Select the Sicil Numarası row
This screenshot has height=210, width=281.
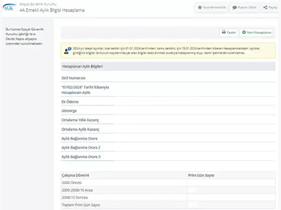[x=74, y=78]
